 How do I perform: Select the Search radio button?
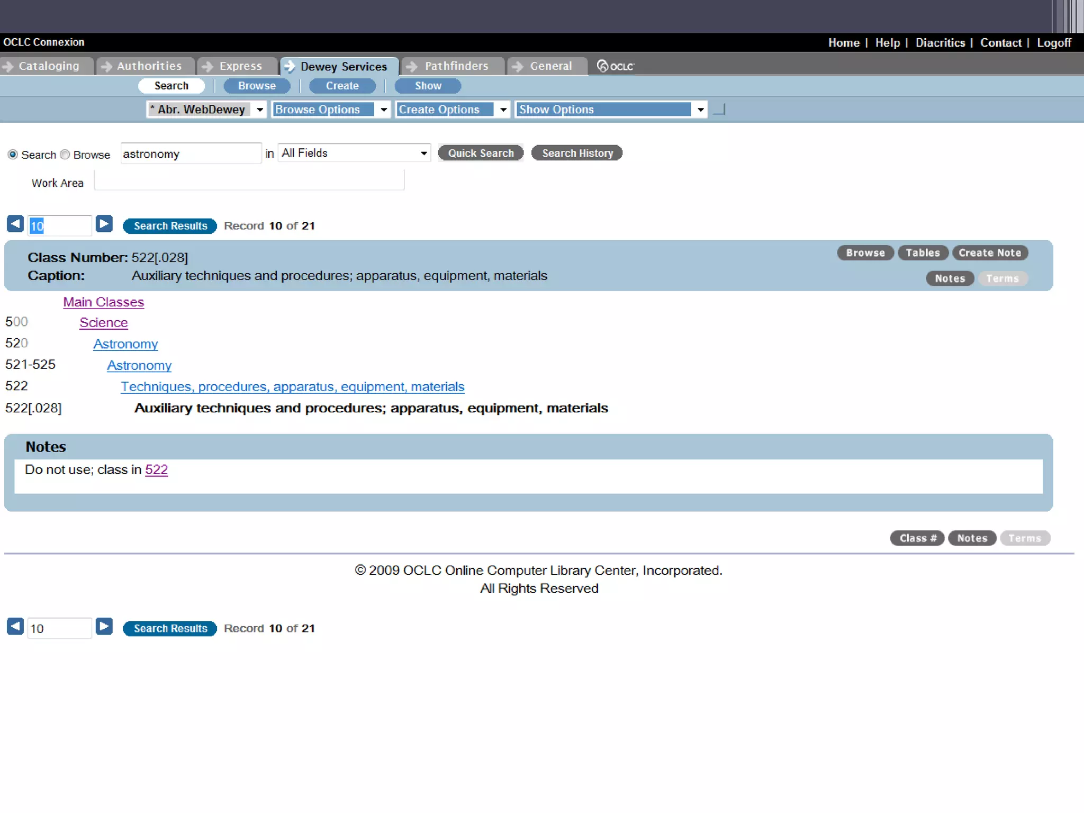click(13, 155)
